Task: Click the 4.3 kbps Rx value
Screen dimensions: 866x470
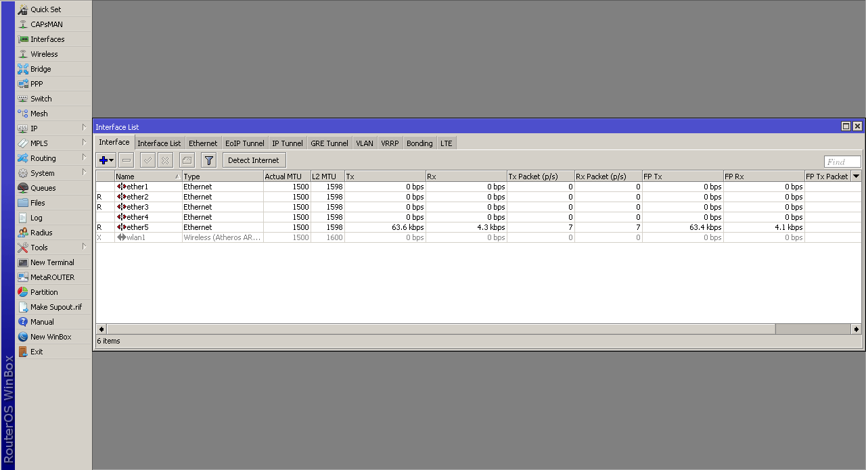Action: point(491,227)
